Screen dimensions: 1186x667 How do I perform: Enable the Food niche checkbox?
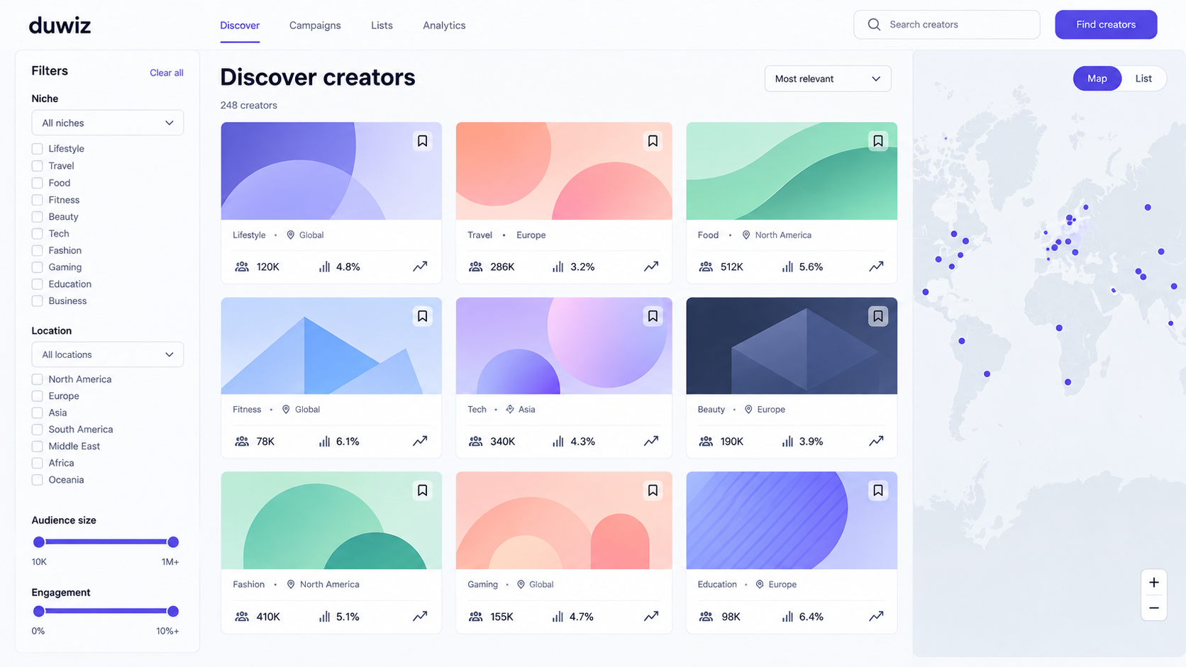(37, 183)
